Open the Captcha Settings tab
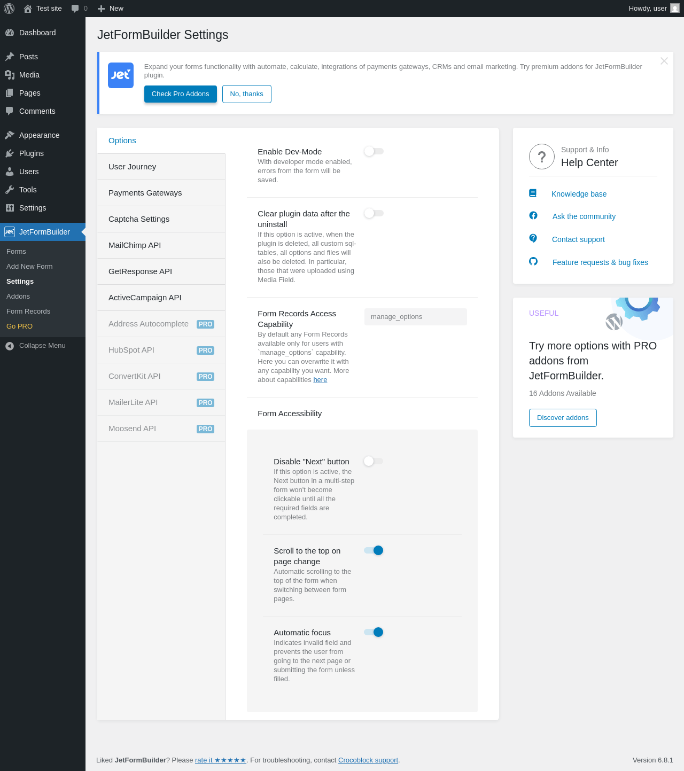Image resolution: width=684 pixels, height=771 pixels. 161,219
